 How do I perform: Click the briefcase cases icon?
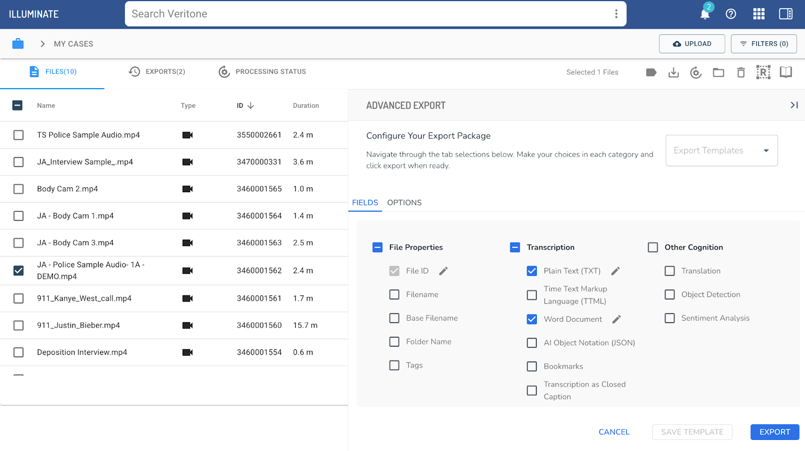[x=18, y=44]
